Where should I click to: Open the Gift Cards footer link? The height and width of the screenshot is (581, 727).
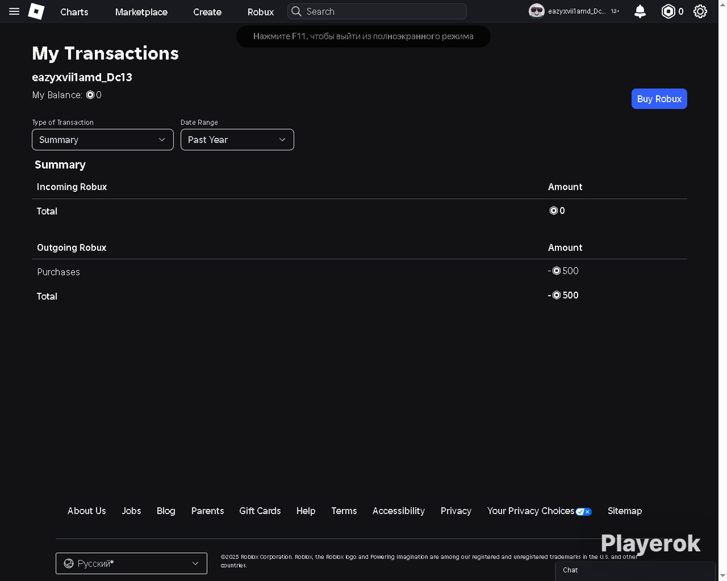[260, 511]
